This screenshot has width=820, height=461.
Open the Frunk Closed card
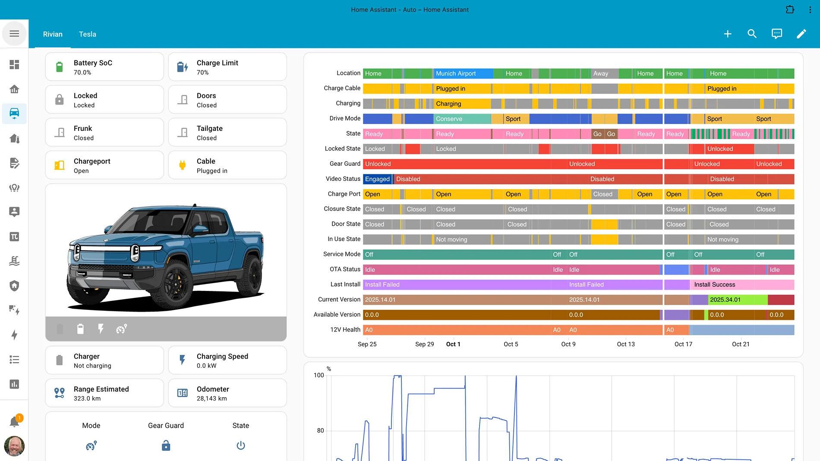[104, 133]
